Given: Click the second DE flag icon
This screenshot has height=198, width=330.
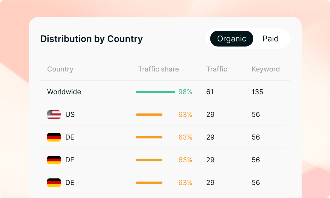Looking at the screenshot, I should [54, 160].
